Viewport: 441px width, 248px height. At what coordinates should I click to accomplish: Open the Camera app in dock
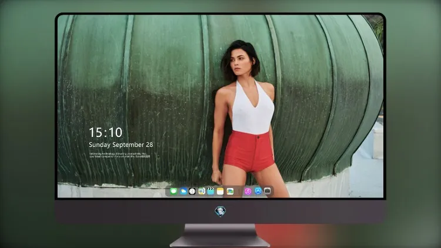pos(267,191)
